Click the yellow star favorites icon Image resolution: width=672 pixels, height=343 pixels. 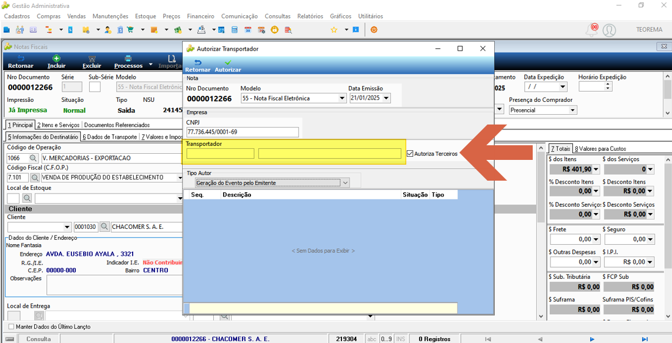[334, 30]
